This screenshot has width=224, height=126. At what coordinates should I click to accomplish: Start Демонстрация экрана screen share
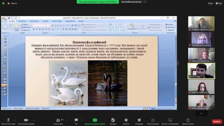tap(95, 121)
